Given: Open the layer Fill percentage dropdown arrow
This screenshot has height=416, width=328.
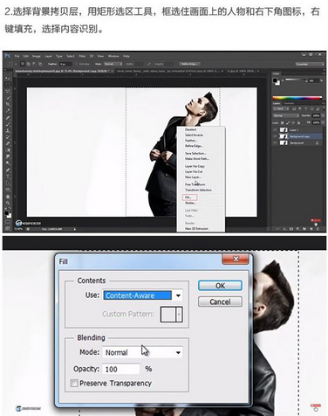Looking at the screenshot, I should [322, 122].
